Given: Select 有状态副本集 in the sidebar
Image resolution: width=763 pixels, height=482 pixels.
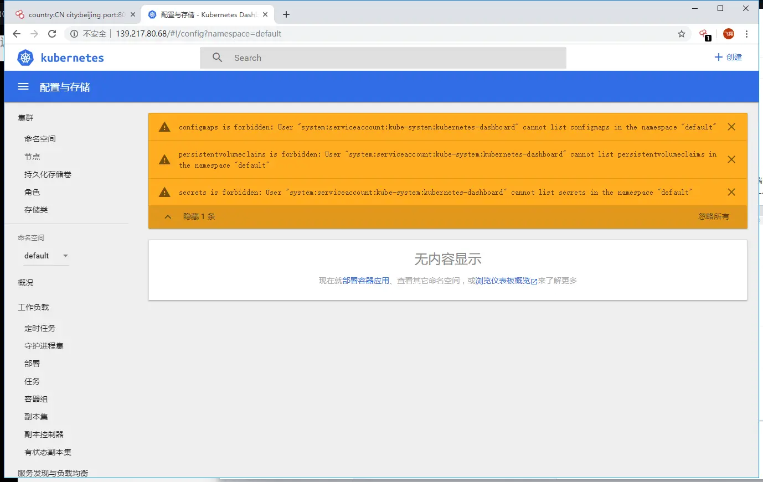Looking at the screenshot, I should tap(48, 452).
